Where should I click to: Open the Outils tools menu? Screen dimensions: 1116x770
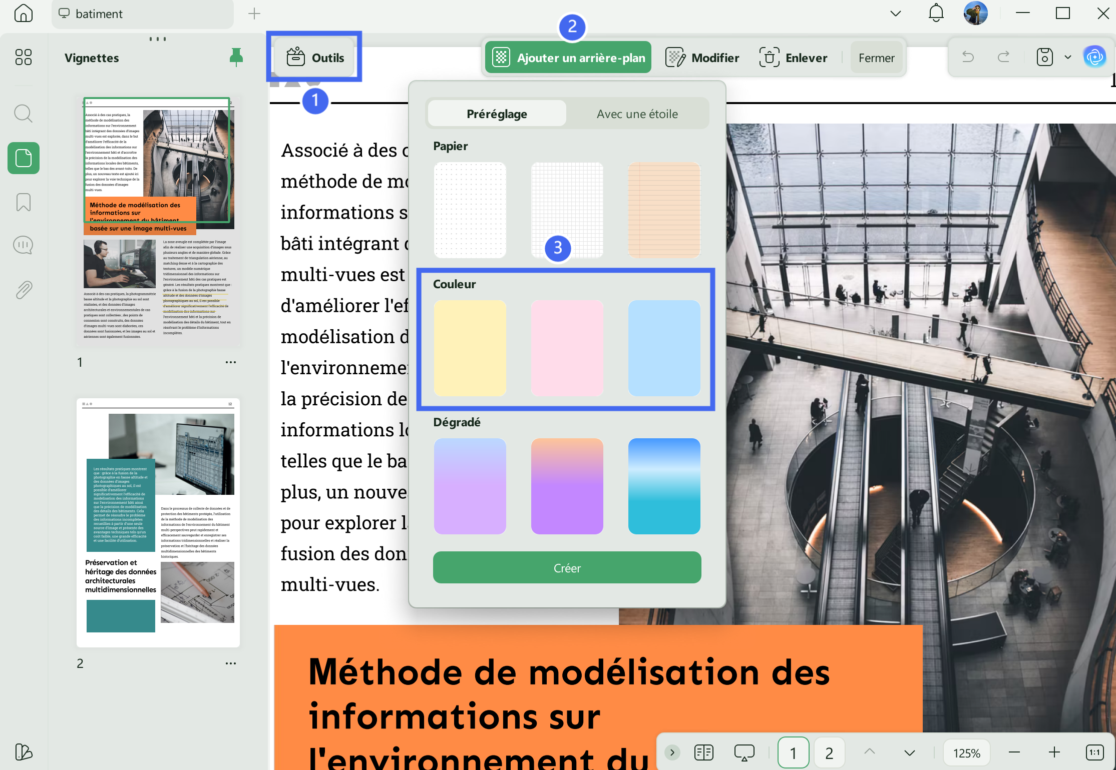click(x=314, y=58)
